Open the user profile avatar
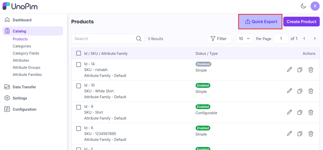This screenshot has height=150, width=323. point(315,6)
